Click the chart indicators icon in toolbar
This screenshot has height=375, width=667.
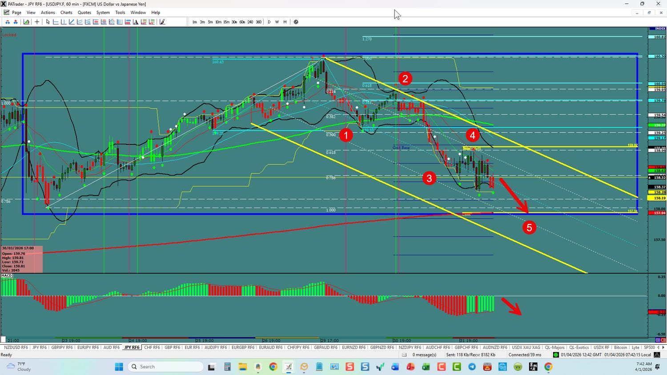[27, 22]
